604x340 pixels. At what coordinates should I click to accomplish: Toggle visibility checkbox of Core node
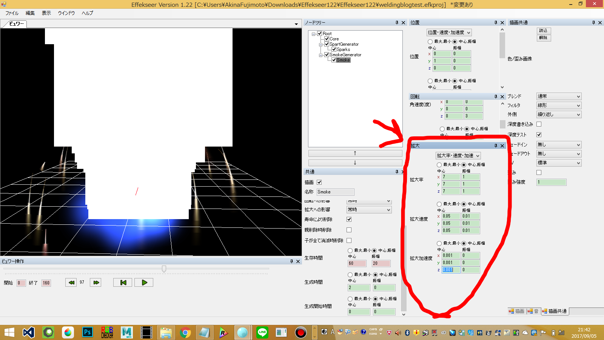327,39
